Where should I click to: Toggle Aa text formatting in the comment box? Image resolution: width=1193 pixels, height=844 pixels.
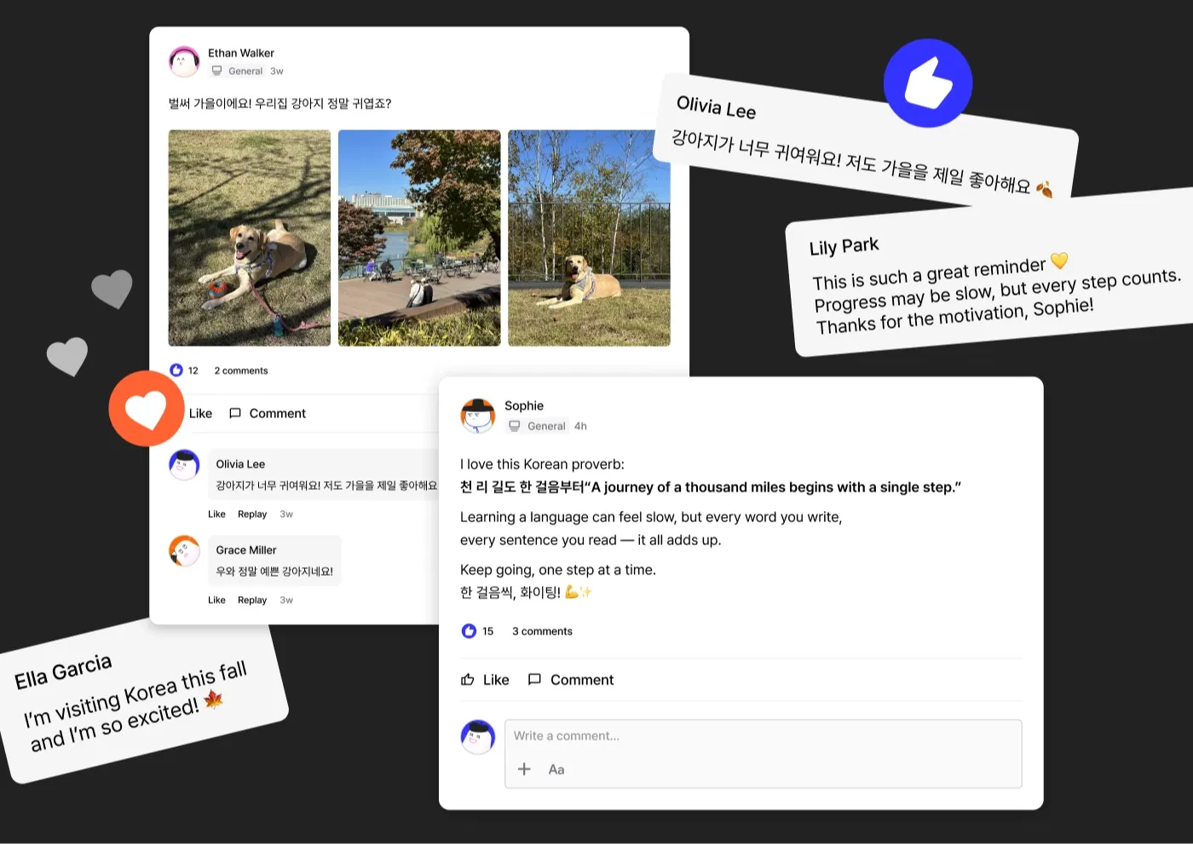[556, 769]
